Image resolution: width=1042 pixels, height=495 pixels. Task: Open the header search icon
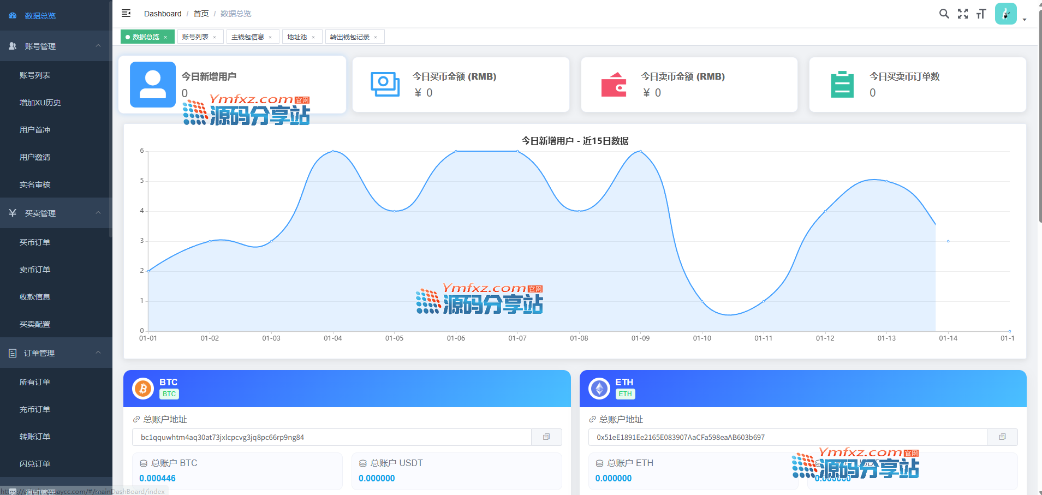click(944, 14)
